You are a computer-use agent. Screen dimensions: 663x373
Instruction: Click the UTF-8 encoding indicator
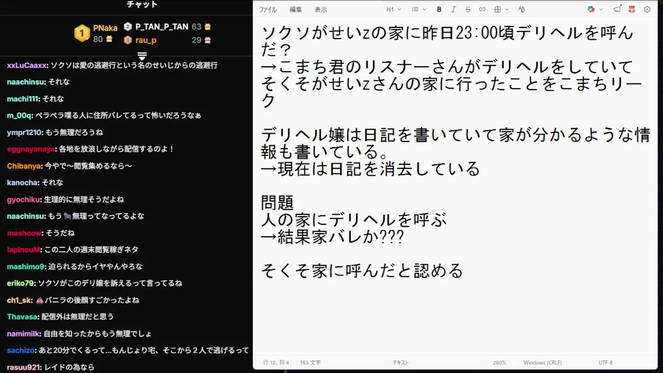606,363
